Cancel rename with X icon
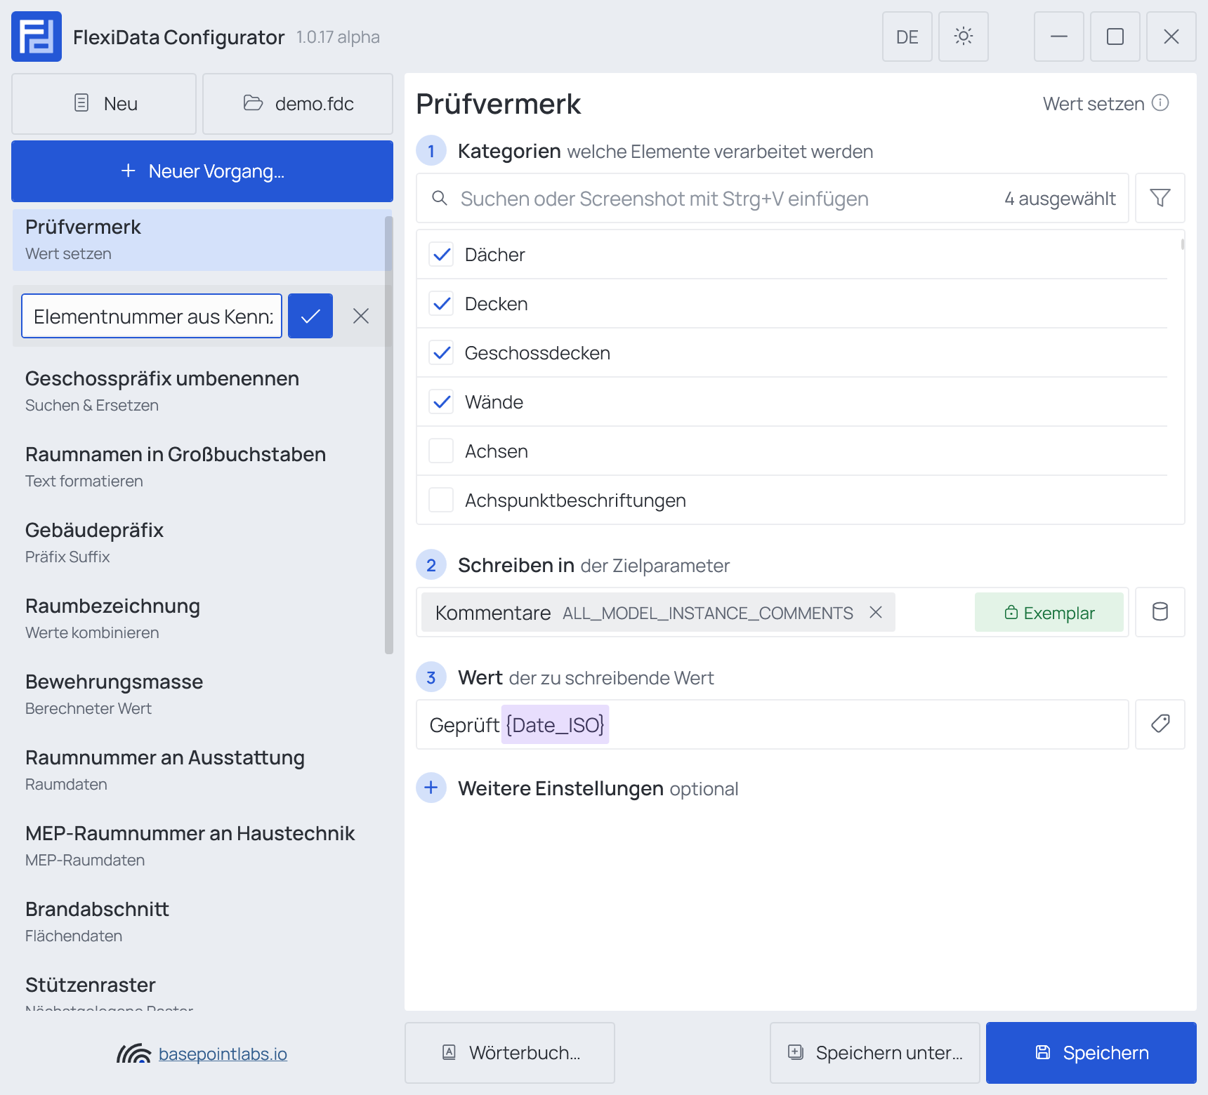This screenshot has width=1208, height=1095. point(361,316)
